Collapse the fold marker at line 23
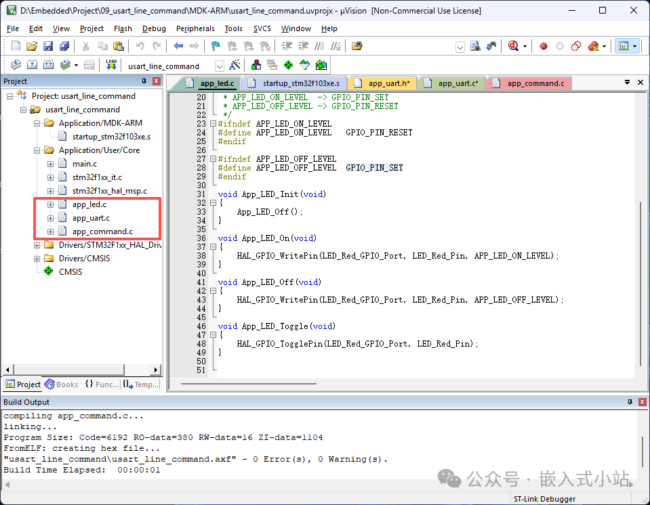The image size is (650, 505). 213,123
